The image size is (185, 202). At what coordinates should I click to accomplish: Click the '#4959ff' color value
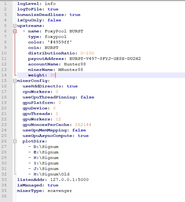[60, 42]
